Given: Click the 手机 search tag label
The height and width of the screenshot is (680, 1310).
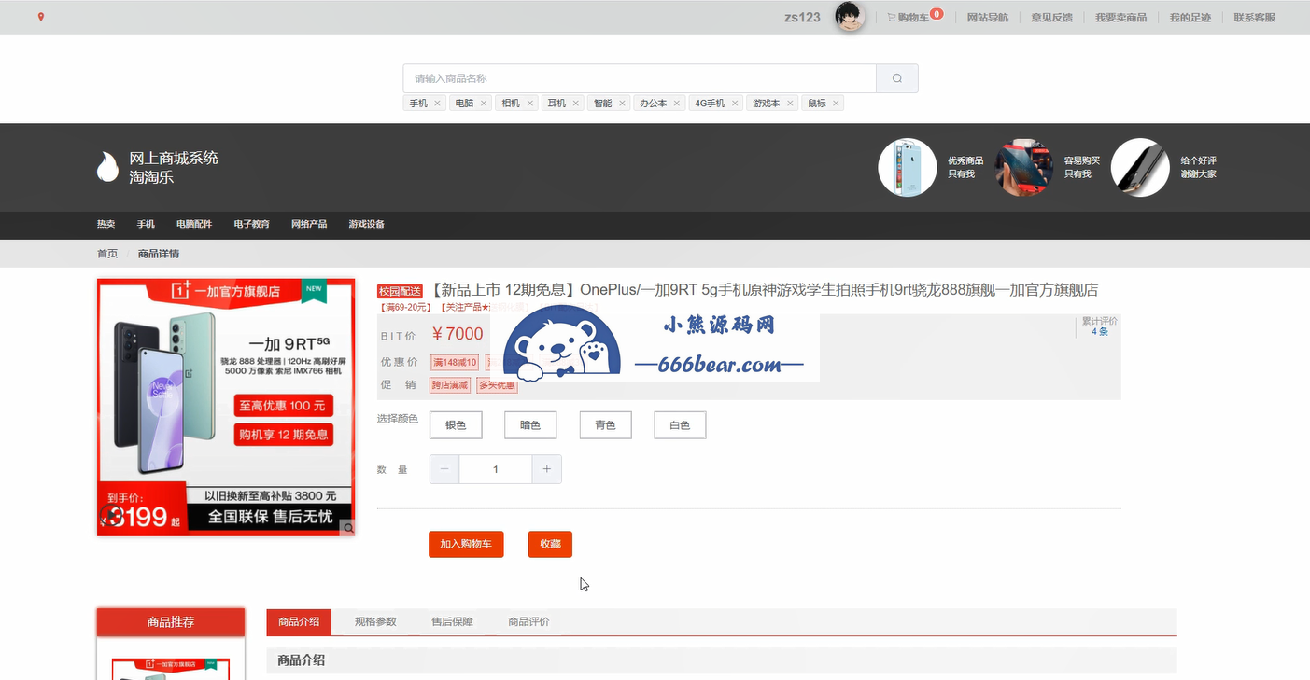Looking at the screenshot, I should pyautogui.click(x=418, y=104).
